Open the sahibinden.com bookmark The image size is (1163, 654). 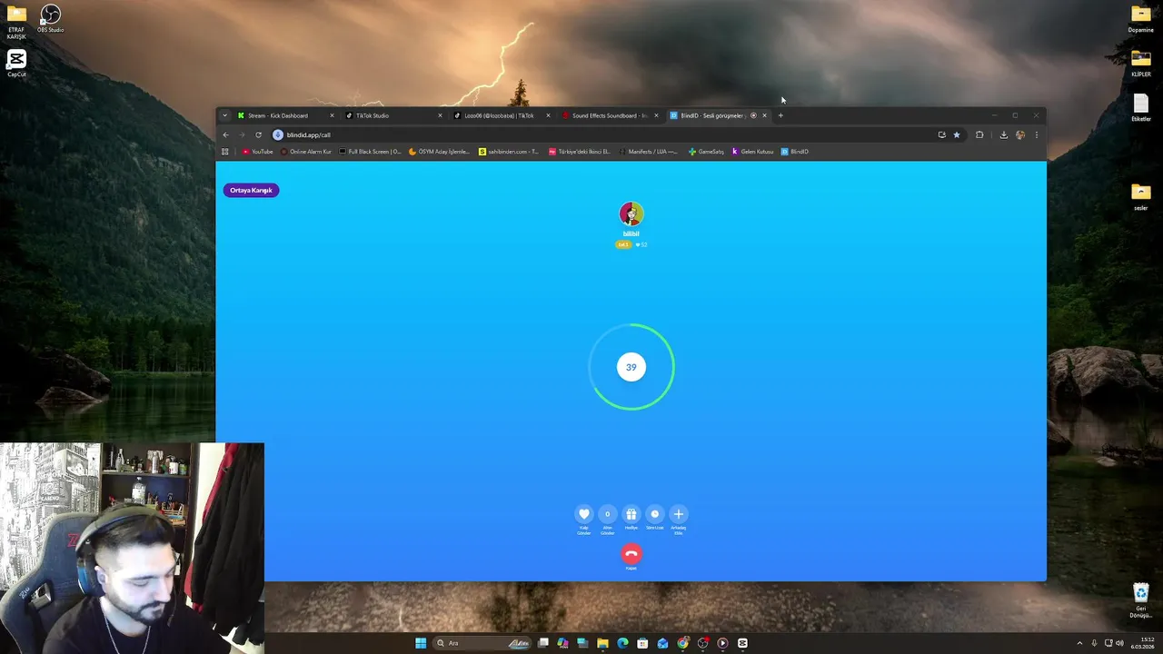[x=510, y=152]
